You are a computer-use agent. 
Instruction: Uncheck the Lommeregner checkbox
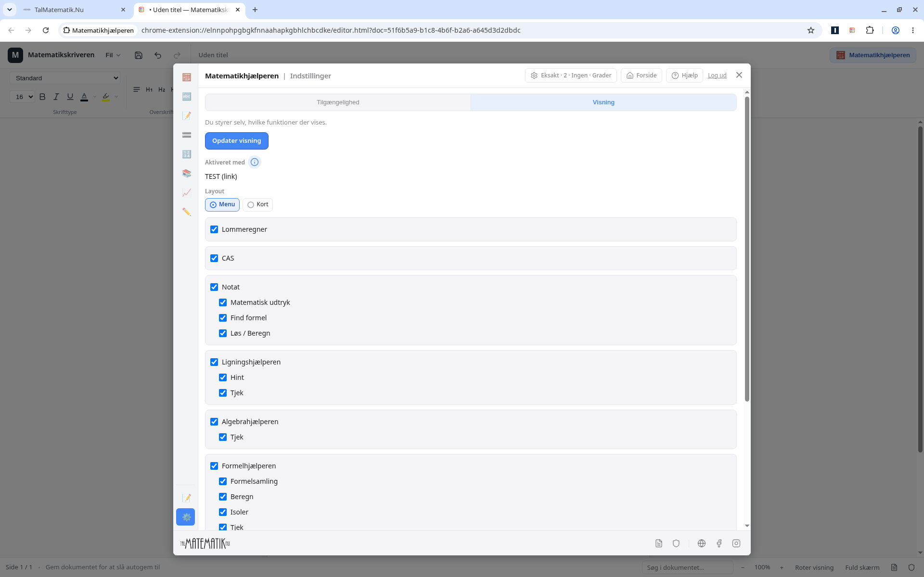[x=214, y=229]
